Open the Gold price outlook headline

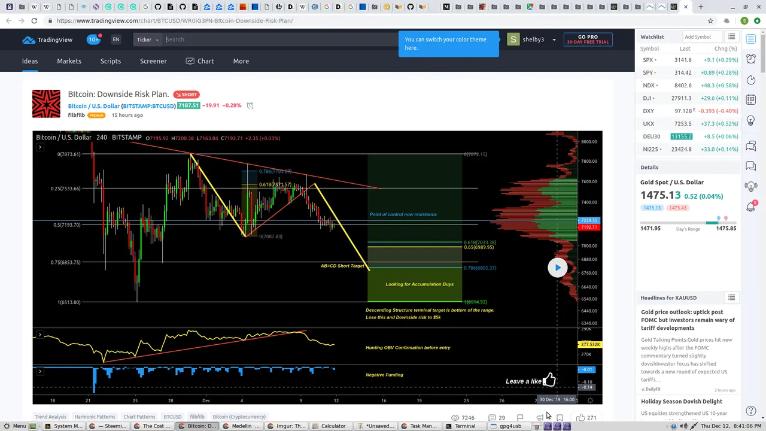pyautogui.click(x=688, y=320)
